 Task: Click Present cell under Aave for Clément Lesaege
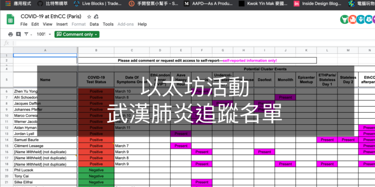181,146
